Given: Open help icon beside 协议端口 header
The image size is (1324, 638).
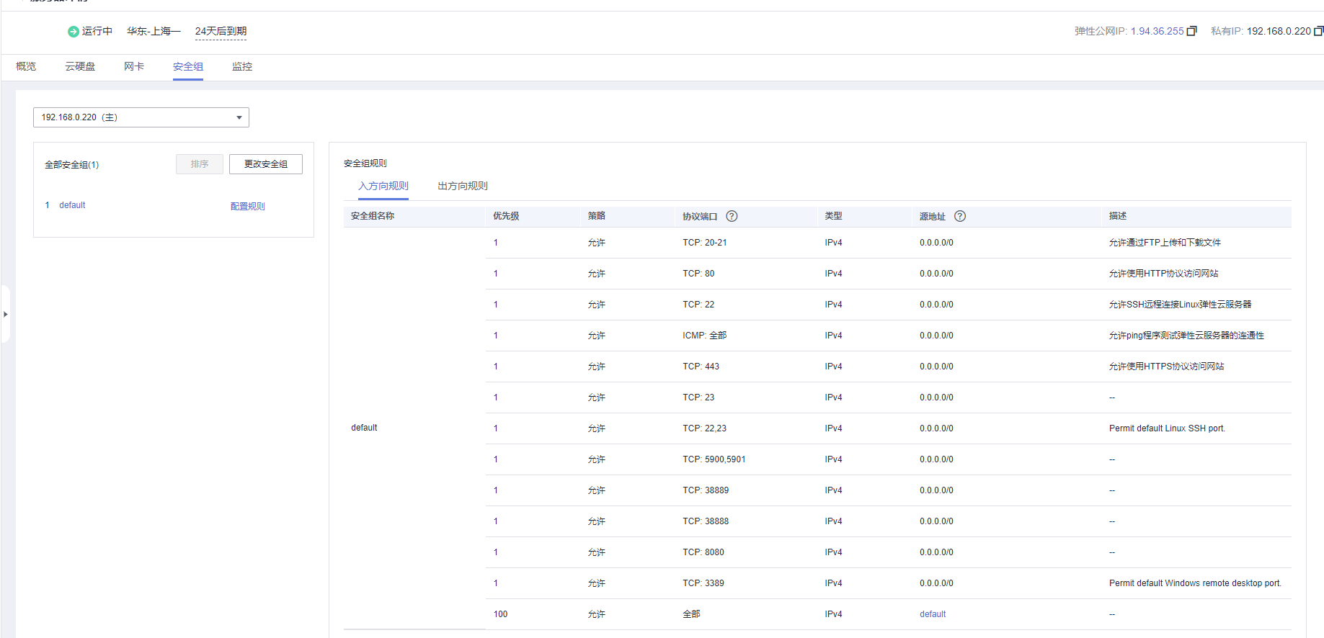Looking at the screenshot, I should (x=732, y=216).
